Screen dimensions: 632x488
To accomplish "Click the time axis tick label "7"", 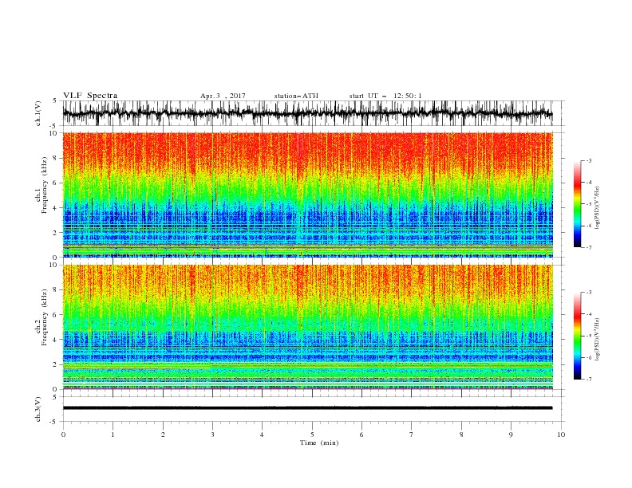I will click(412, 435).
